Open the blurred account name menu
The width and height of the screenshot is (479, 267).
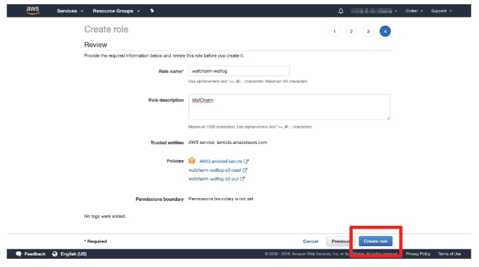click(x=374, y=11)
